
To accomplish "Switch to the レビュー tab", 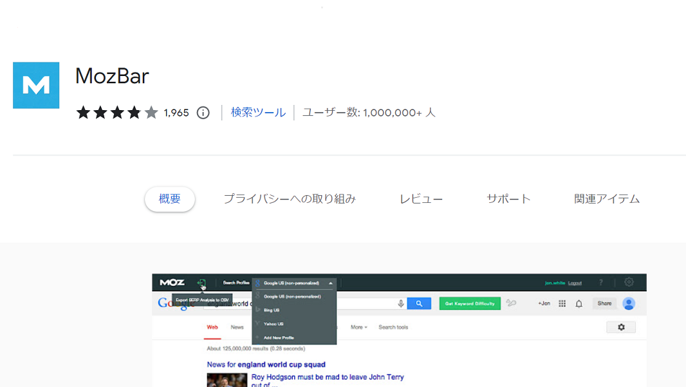I will tap(422, 198).
